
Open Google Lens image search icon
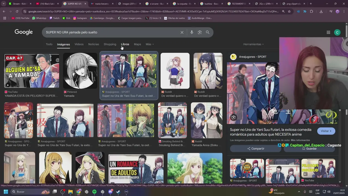(200, 32)
